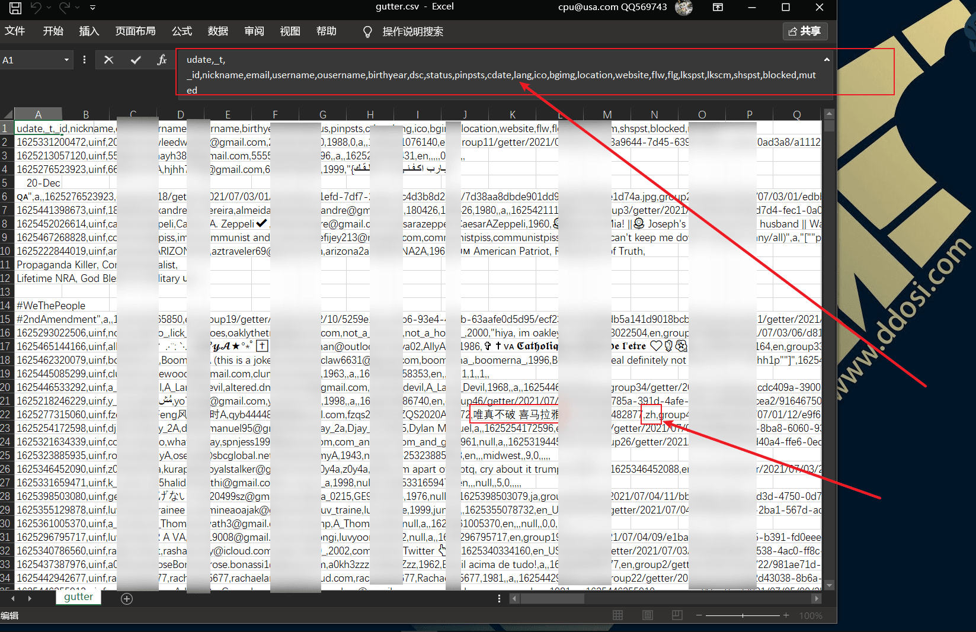Click the sheet tab bar split handle

pyautogui.click(x=499, y=599)
